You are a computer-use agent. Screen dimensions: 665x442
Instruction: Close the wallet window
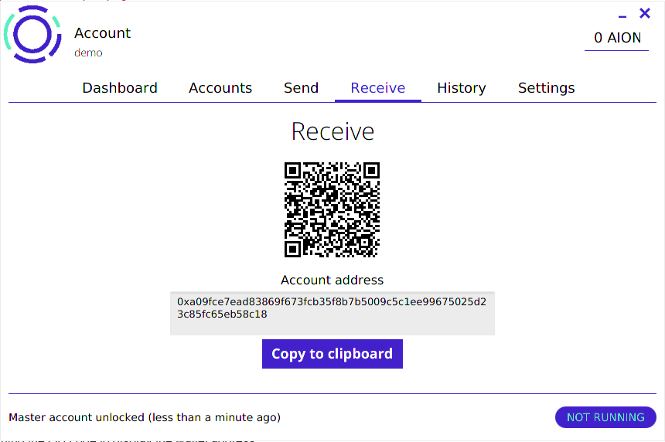click(x=645, y=14)
